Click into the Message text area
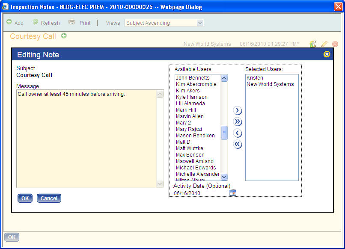The height and width of the screenshot is (249, 345). click(x=86, y=137)
